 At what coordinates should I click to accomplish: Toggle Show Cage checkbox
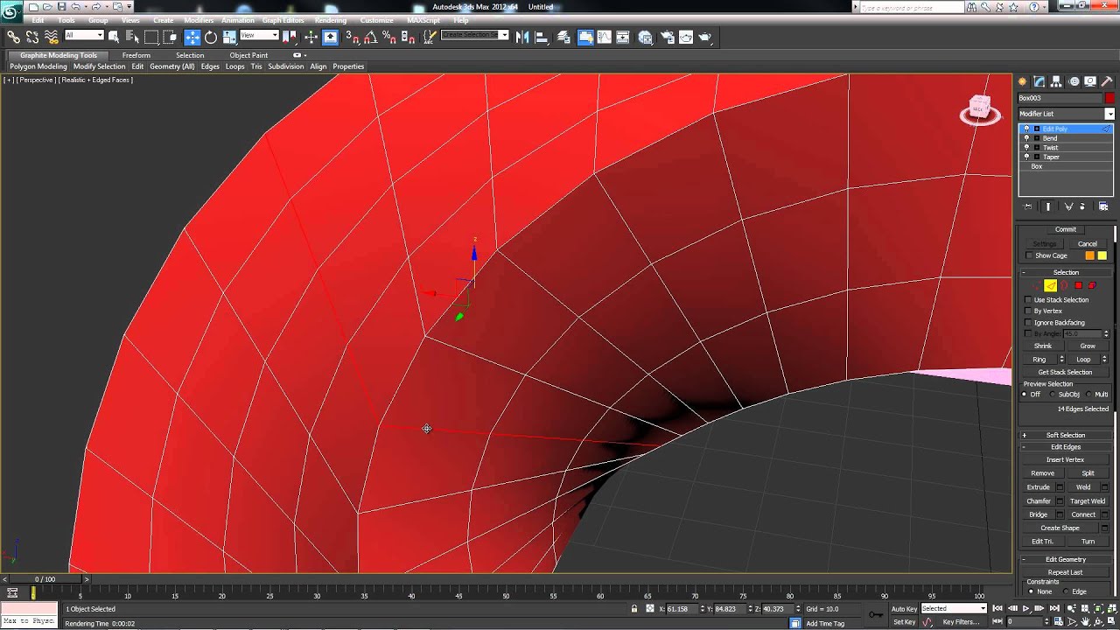[1029, 255]
